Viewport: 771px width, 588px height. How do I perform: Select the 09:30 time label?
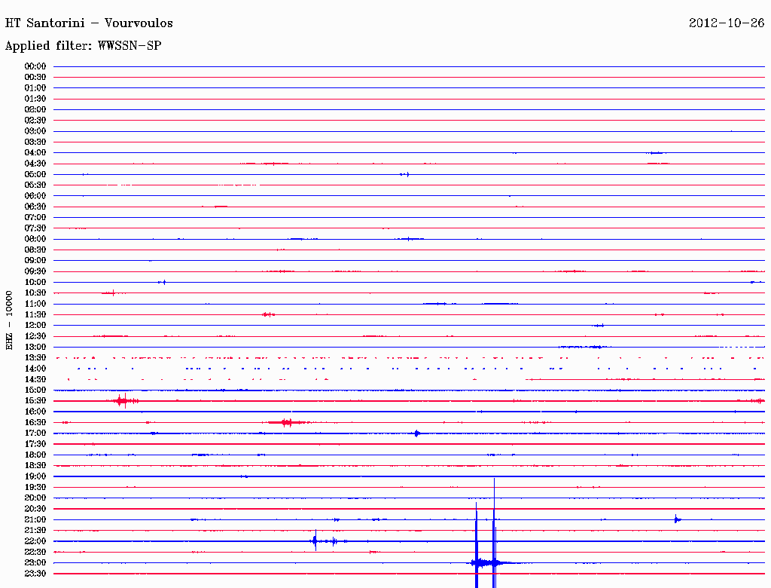(35, 271)
